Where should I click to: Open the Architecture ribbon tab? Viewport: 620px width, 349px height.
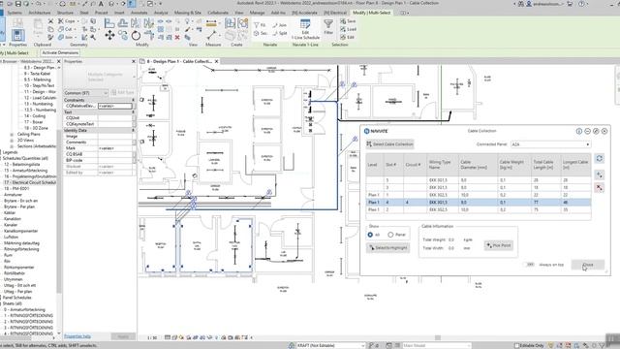(39, 13)
